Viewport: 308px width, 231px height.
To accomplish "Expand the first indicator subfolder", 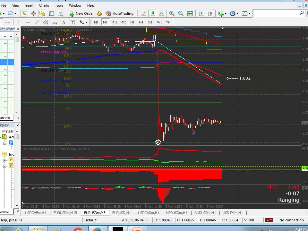I will [4, 160].
